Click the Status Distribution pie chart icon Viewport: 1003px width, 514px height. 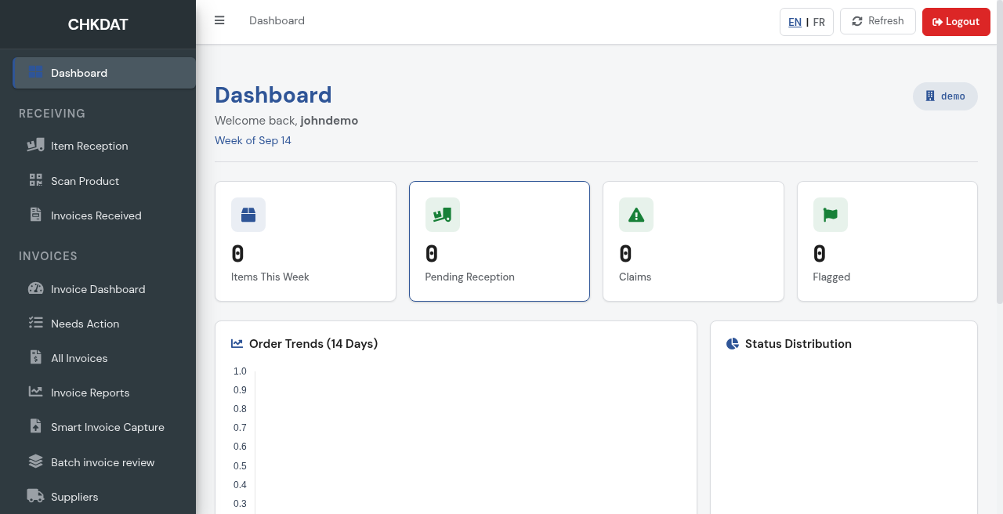(x=733, y=343)
